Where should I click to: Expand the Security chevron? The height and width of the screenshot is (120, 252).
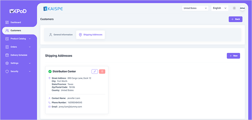coord(30,71)
